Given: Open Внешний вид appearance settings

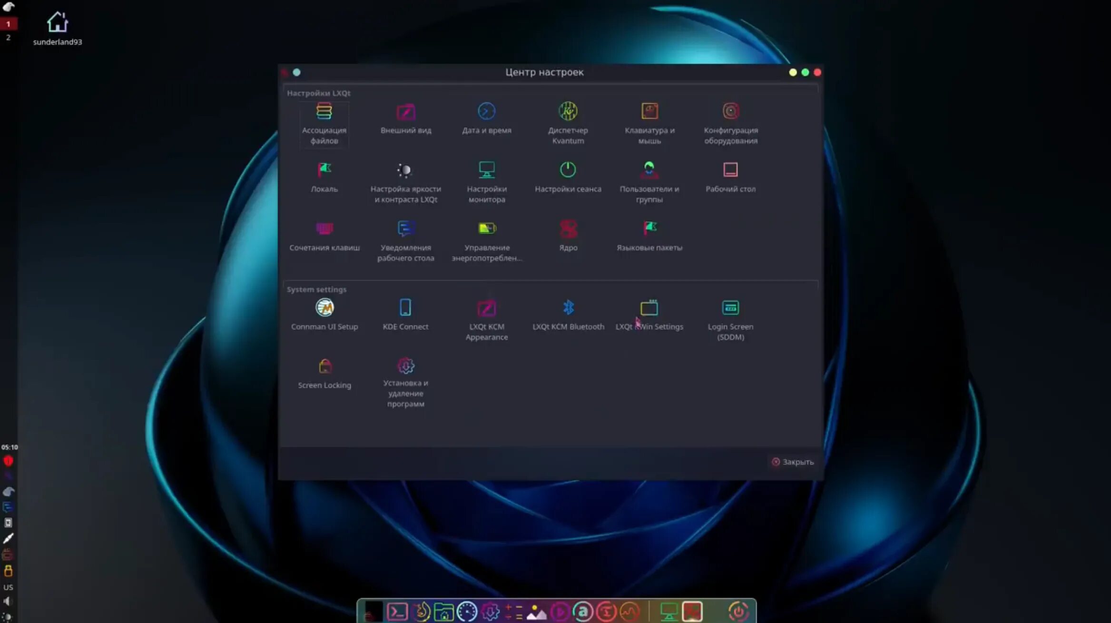Looking at the screenshot, I should pyautogui.click(x=406, y=119).
